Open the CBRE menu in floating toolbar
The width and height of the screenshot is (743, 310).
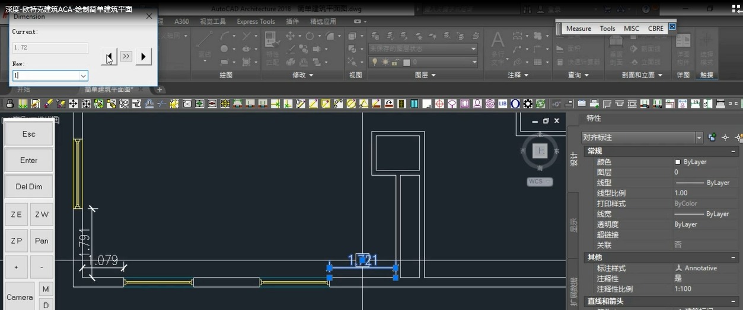coord(656,28)
